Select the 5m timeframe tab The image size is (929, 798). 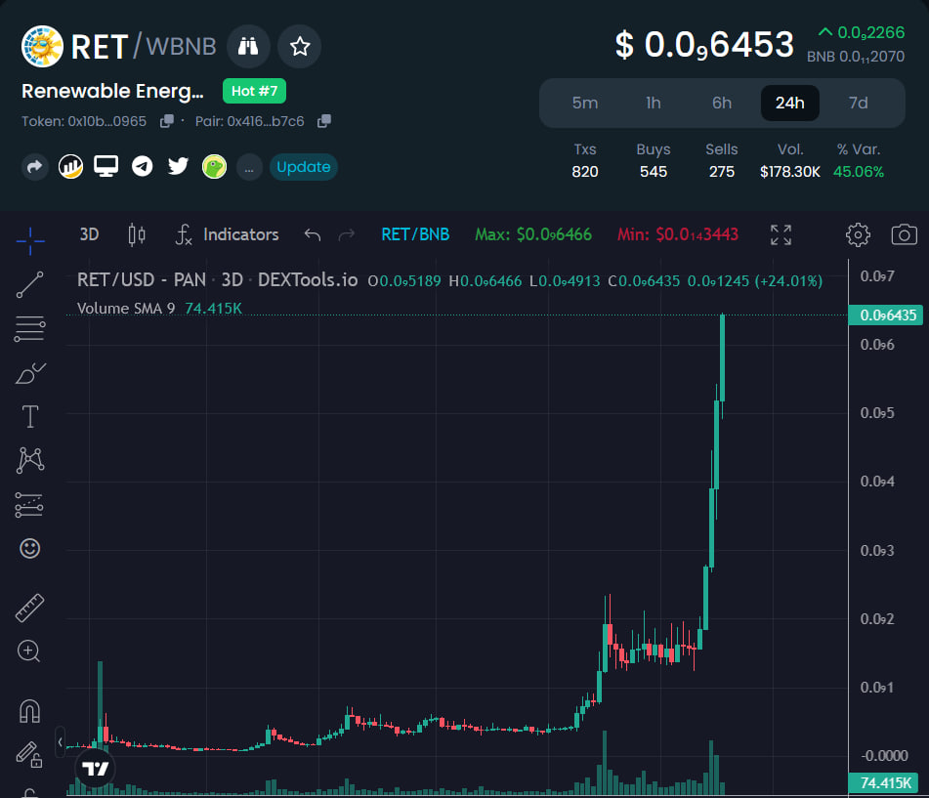pos(585,104)
